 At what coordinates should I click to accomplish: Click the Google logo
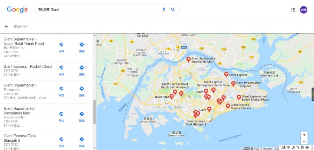click(x=17, y=10)
